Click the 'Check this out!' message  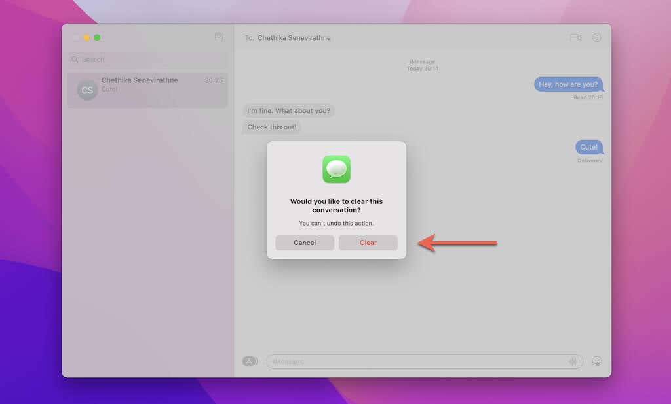coord(272,127)
